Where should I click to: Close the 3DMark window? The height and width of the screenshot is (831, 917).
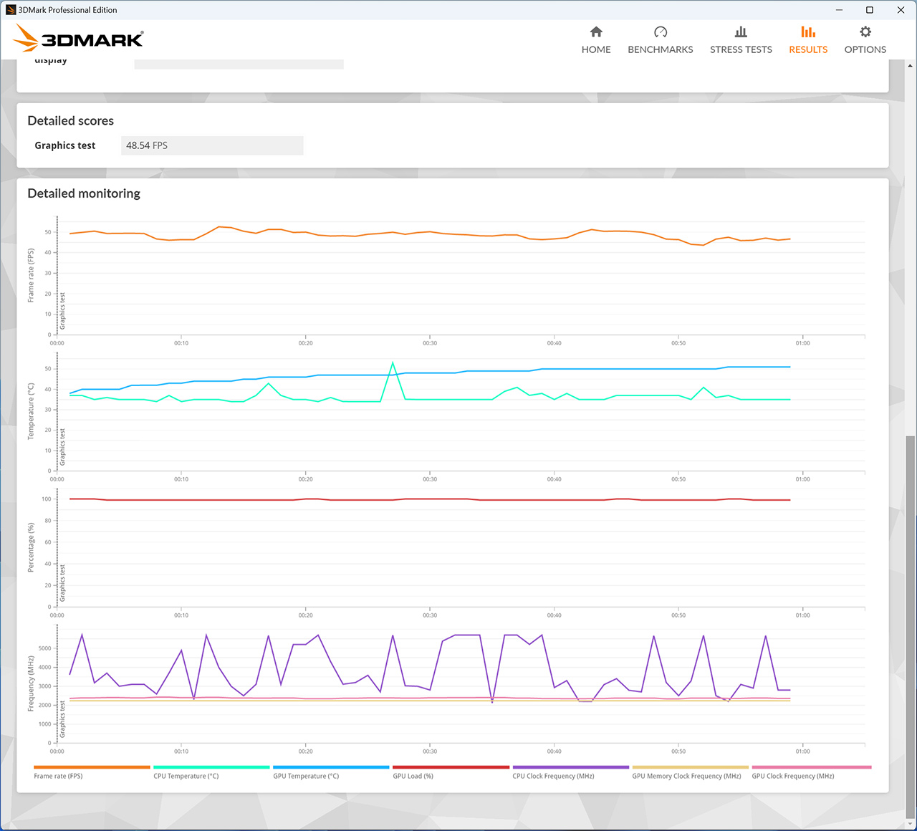(901, 10)
